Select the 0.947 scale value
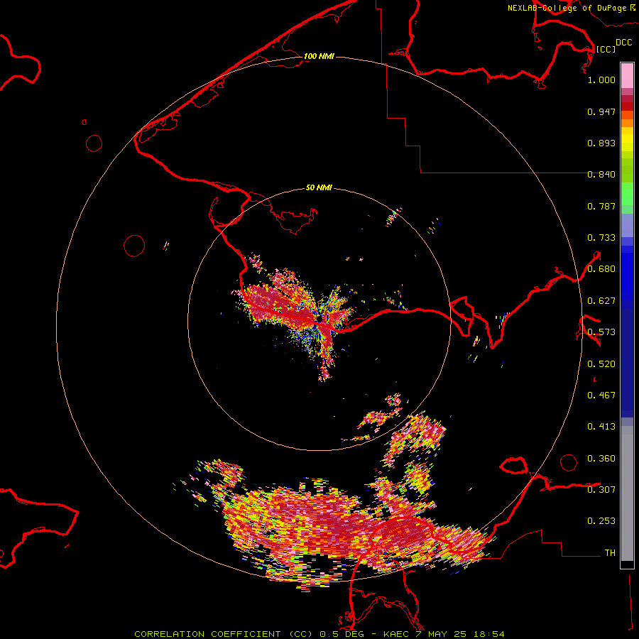 coord(601,111)
